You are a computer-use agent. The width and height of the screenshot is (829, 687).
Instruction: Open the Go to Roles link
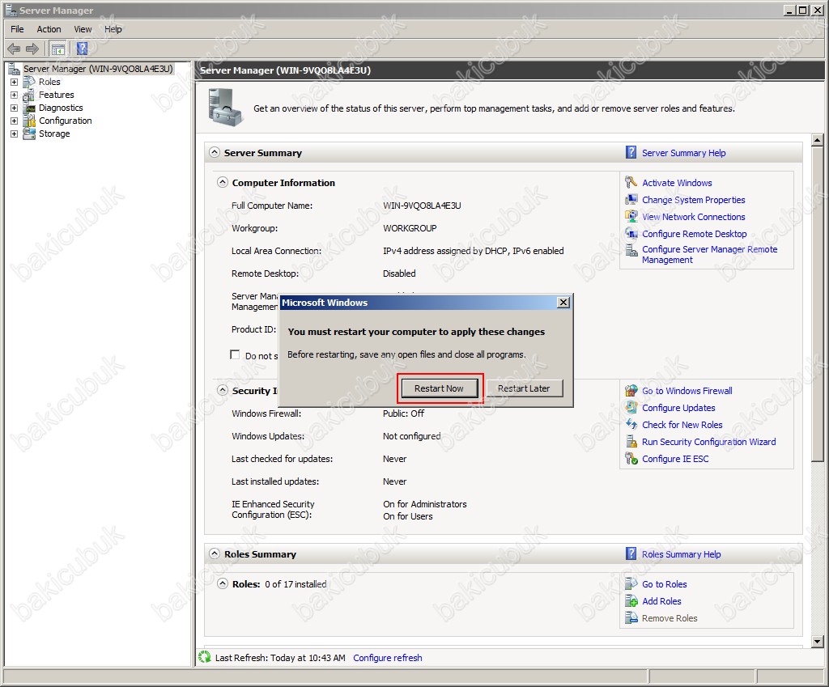coord(664,584)
